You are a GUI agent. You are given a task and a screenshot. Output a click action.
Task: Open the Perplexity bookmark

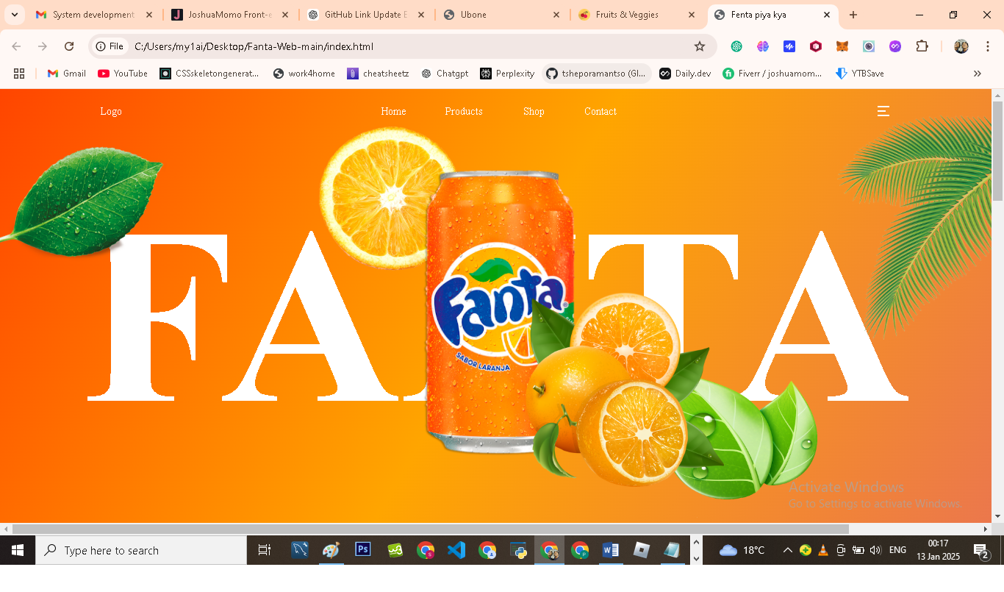coord(507,74)
